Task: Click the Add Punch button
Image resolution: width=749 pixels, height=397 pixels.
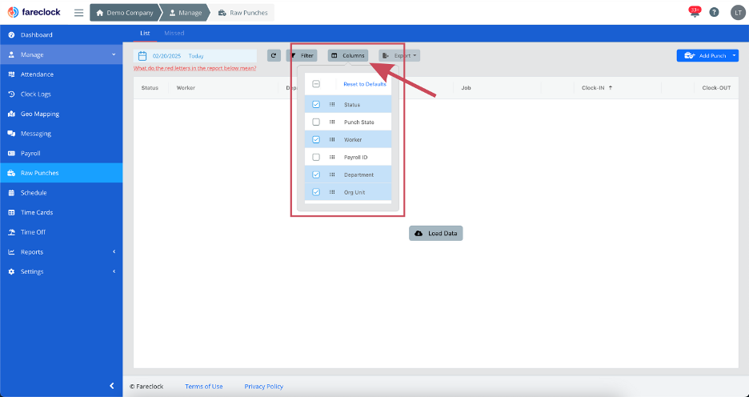Action: (x=704, y=55)
